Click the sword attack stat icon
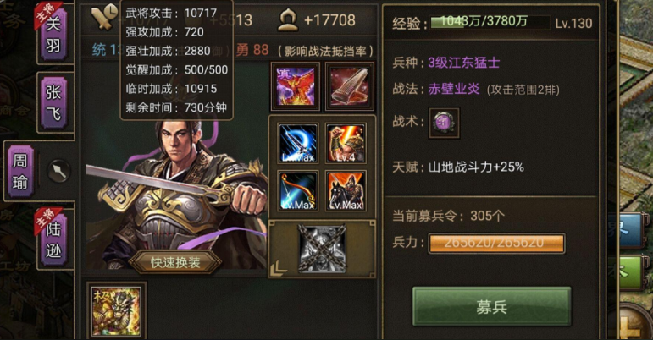Image resolution: width=653 pixels, height=340 pixels. [103, 17]
